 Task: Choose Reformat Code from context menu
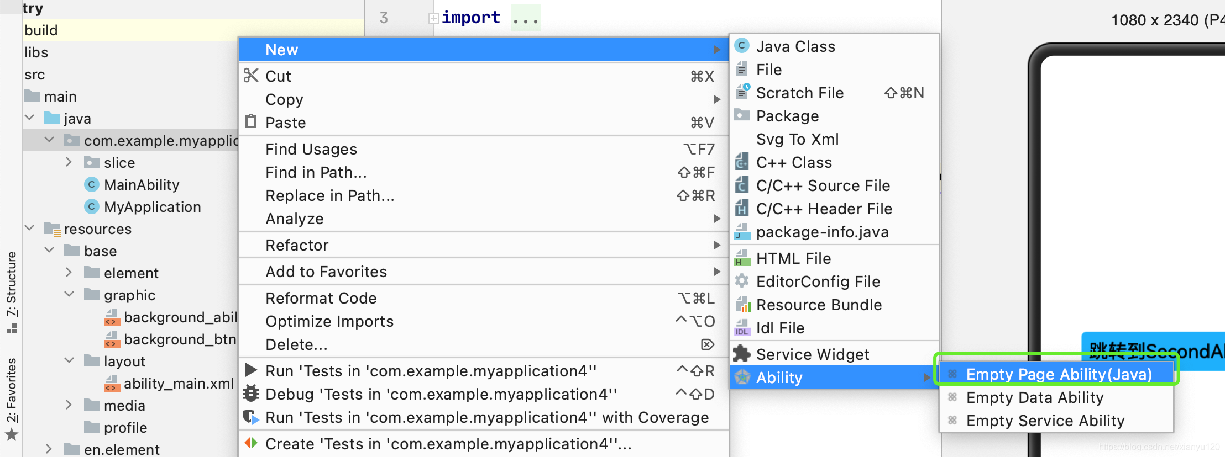pos(321,298)
